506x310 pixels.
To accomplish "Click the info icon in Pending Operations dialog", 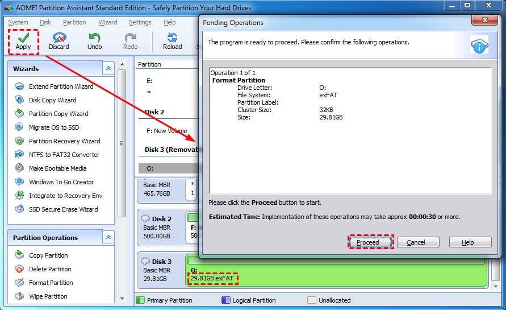I will pyautogui.click(x=479, y=45).
